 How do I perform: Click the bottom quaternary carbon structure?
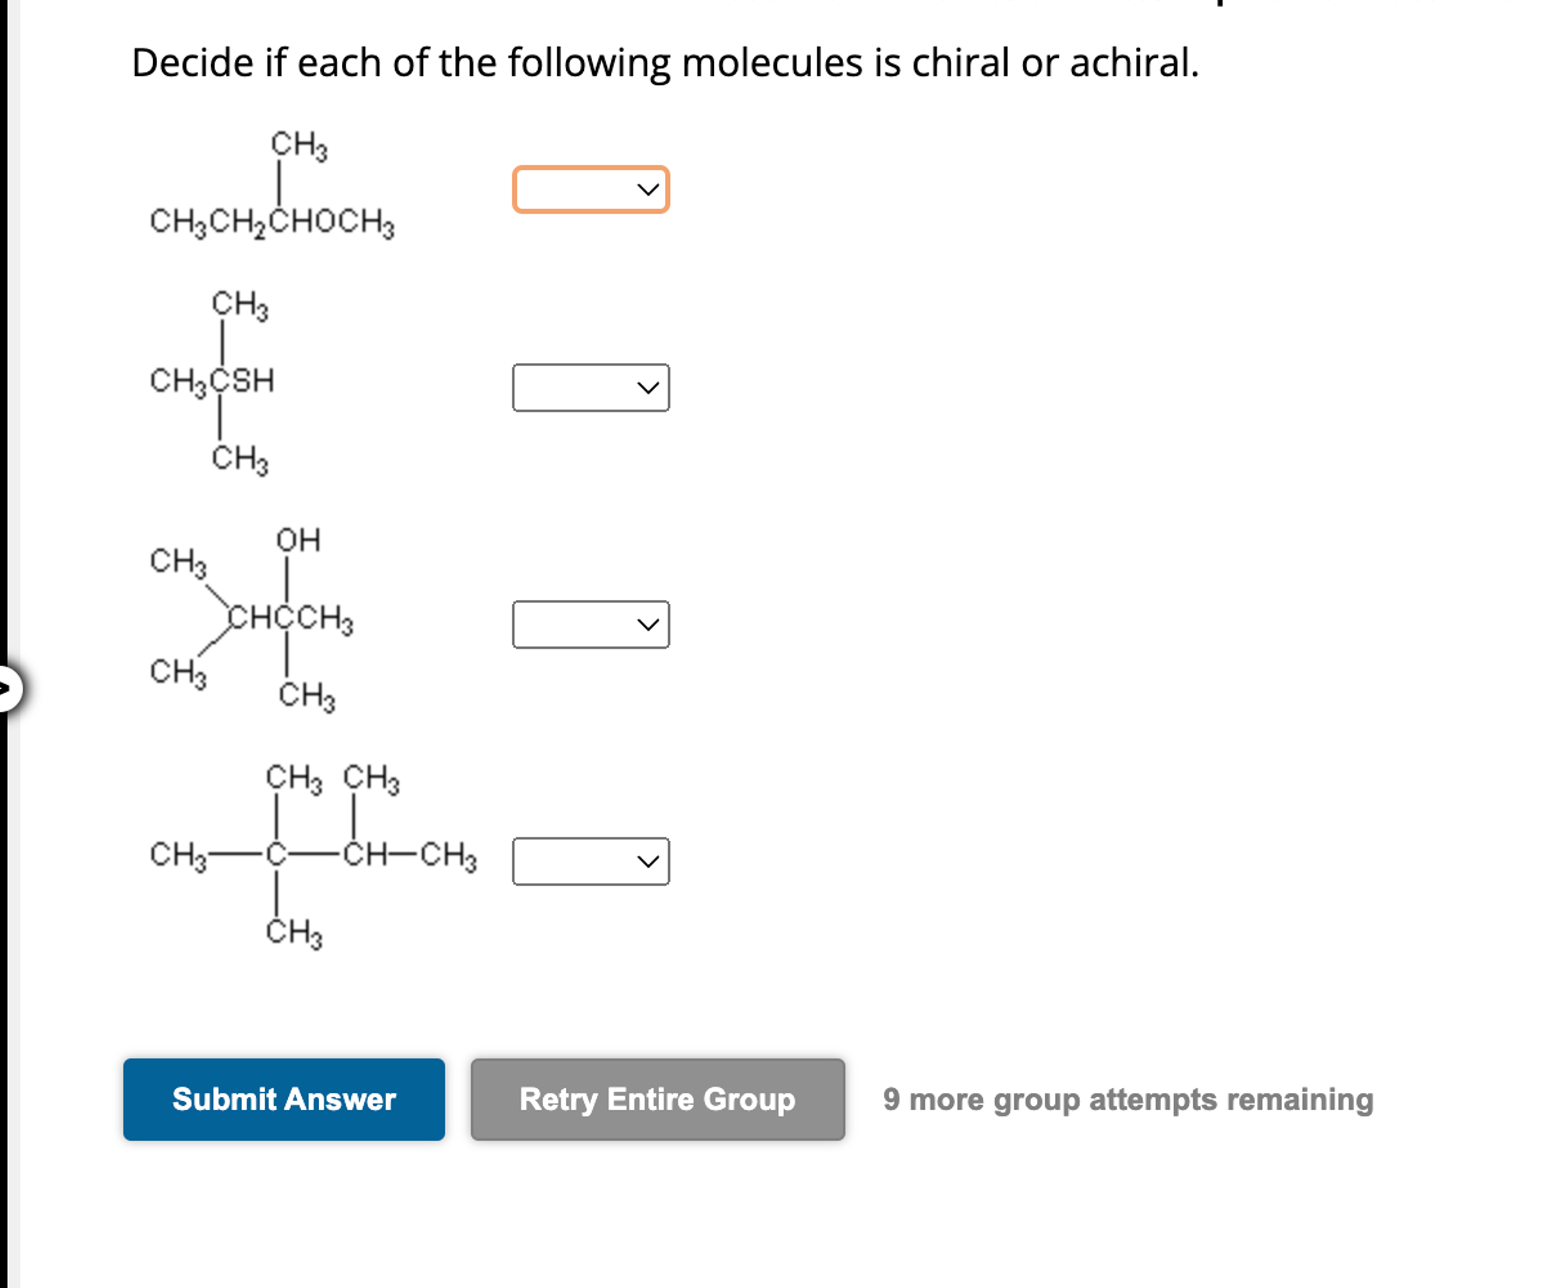point(311,858)
